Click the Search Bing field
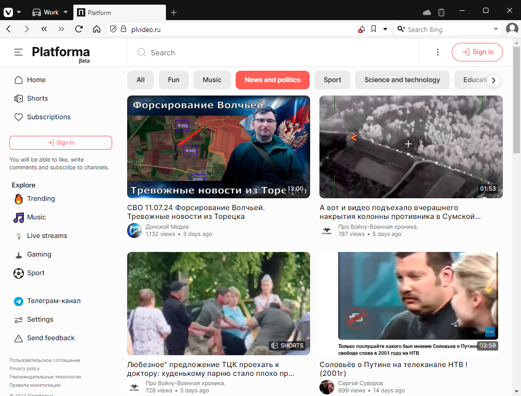The height and width of the screenshot is (396, 521). point(449,29)
